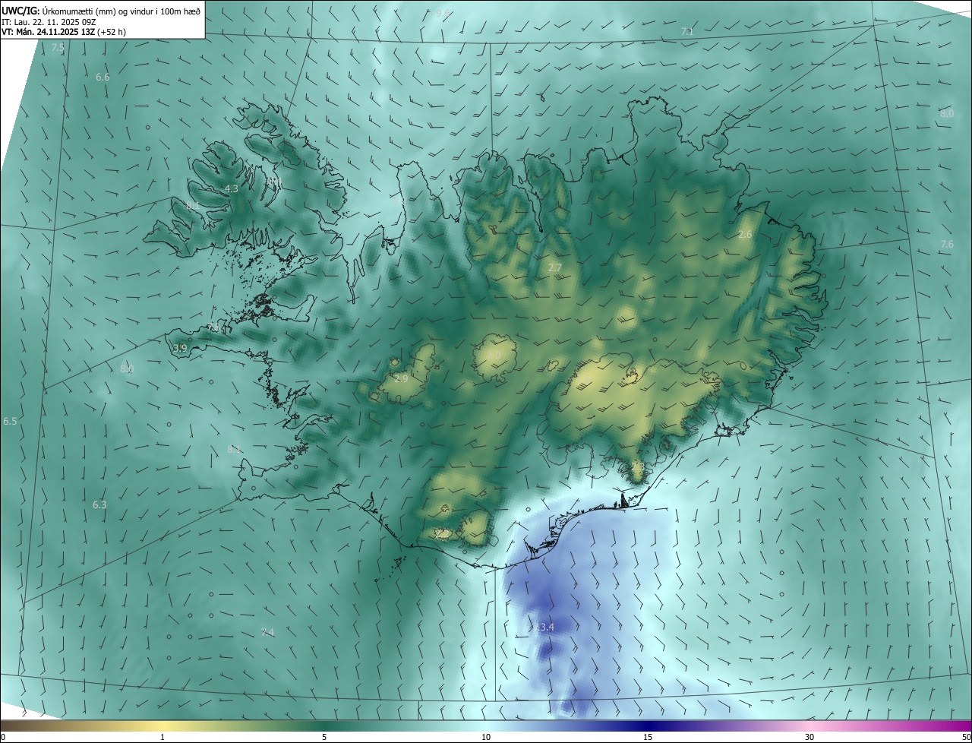Click the 6.3 value label
This screenshot has height=743, width=972.
click(x=99, y=505)
